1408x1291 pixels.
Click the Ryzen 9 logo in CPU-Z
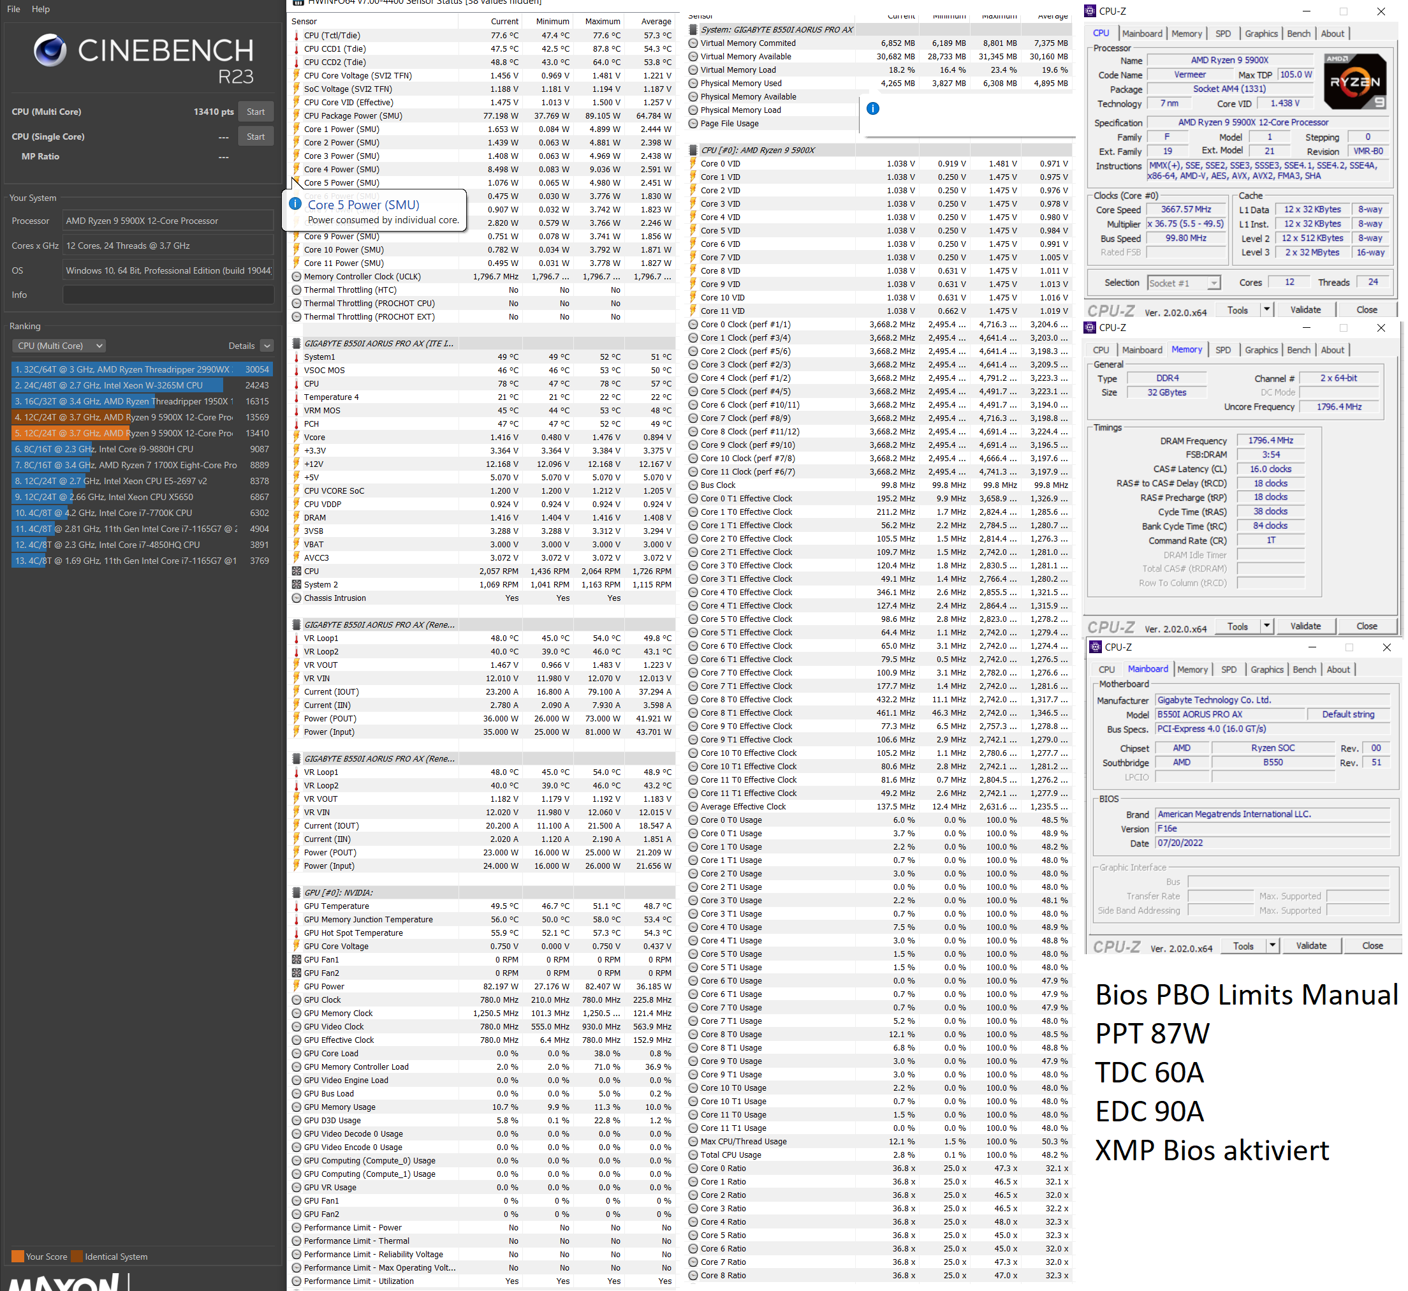[x=1354, y=81]
